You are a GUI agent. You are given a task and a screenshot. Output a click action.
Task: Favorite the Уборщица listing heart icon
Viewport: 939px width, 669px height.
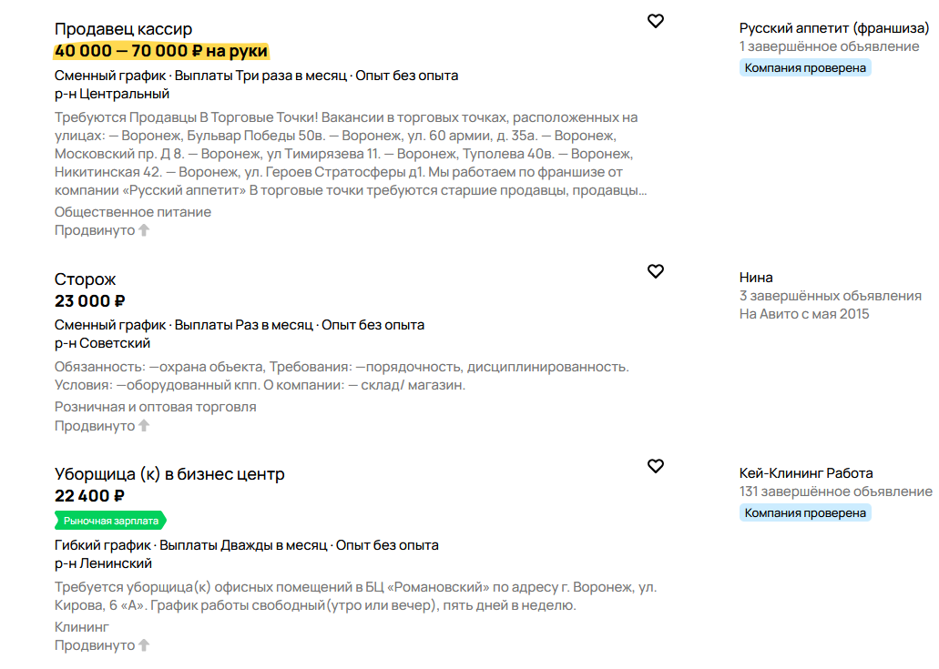point(656,465)
